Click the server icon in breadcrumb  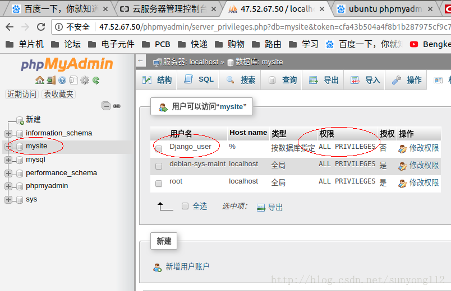[157, 62]
